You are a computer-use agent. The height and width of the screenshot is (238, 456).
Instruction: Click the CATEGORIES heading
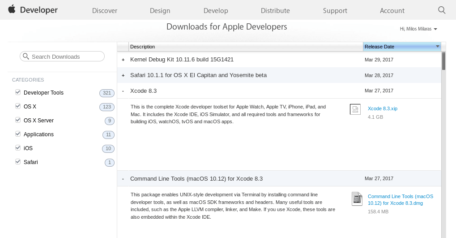point(28,80)
